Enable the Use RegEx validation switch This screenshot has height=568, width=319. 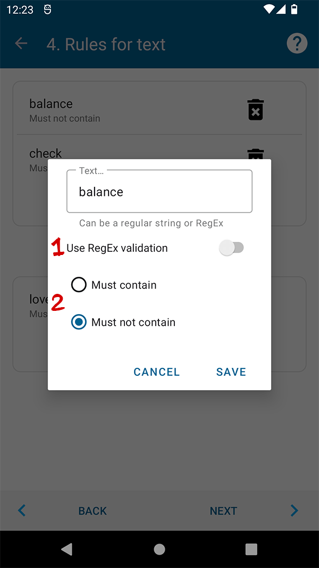point(232,248)
